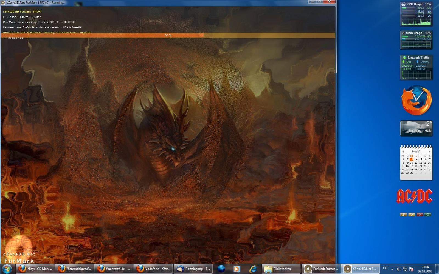
Task: Show hidden system tray icons
Action: [x=392, y=269]
